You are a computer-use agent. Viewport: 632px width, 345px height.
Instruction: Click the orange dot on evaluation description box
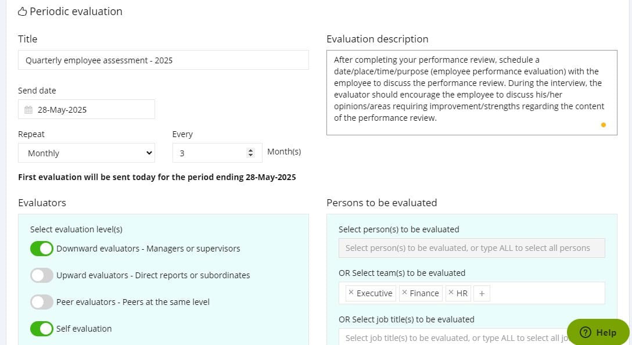click(x=604, y=125)
